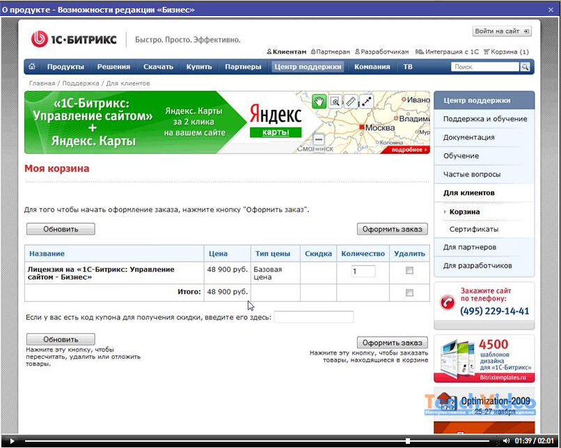
Task: Click the Войти на сайт button
Action: click(502, 31)
